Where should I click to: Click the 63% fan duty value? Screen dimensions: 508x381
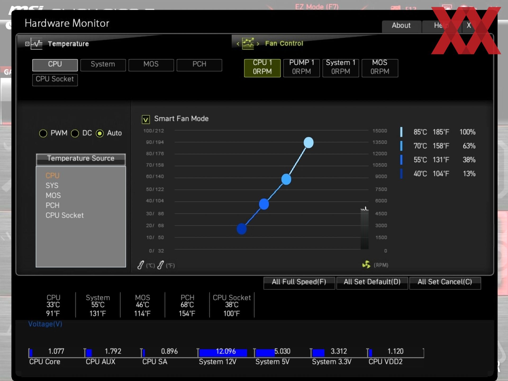469,146
